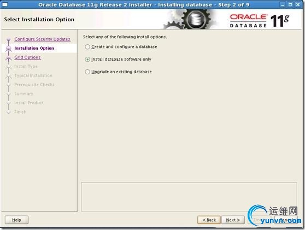This screenshot has height=230, width=305.
Task: Click the Install Product step label
Action: [x=29, y=103]
